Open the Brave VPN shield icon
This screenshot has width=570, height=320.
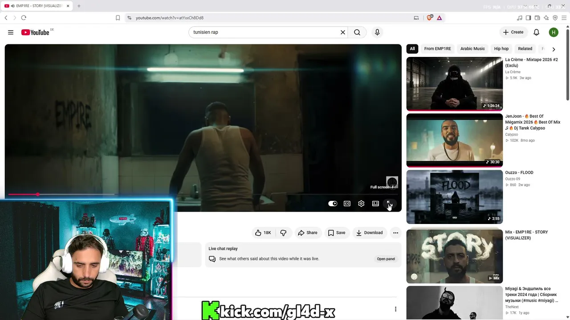[x=555, y=18]
